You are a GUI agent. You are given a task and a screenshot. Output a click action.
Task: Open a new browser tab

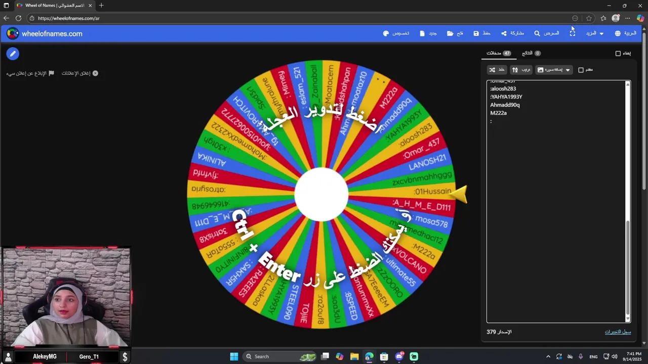click(x=101, y=6)
